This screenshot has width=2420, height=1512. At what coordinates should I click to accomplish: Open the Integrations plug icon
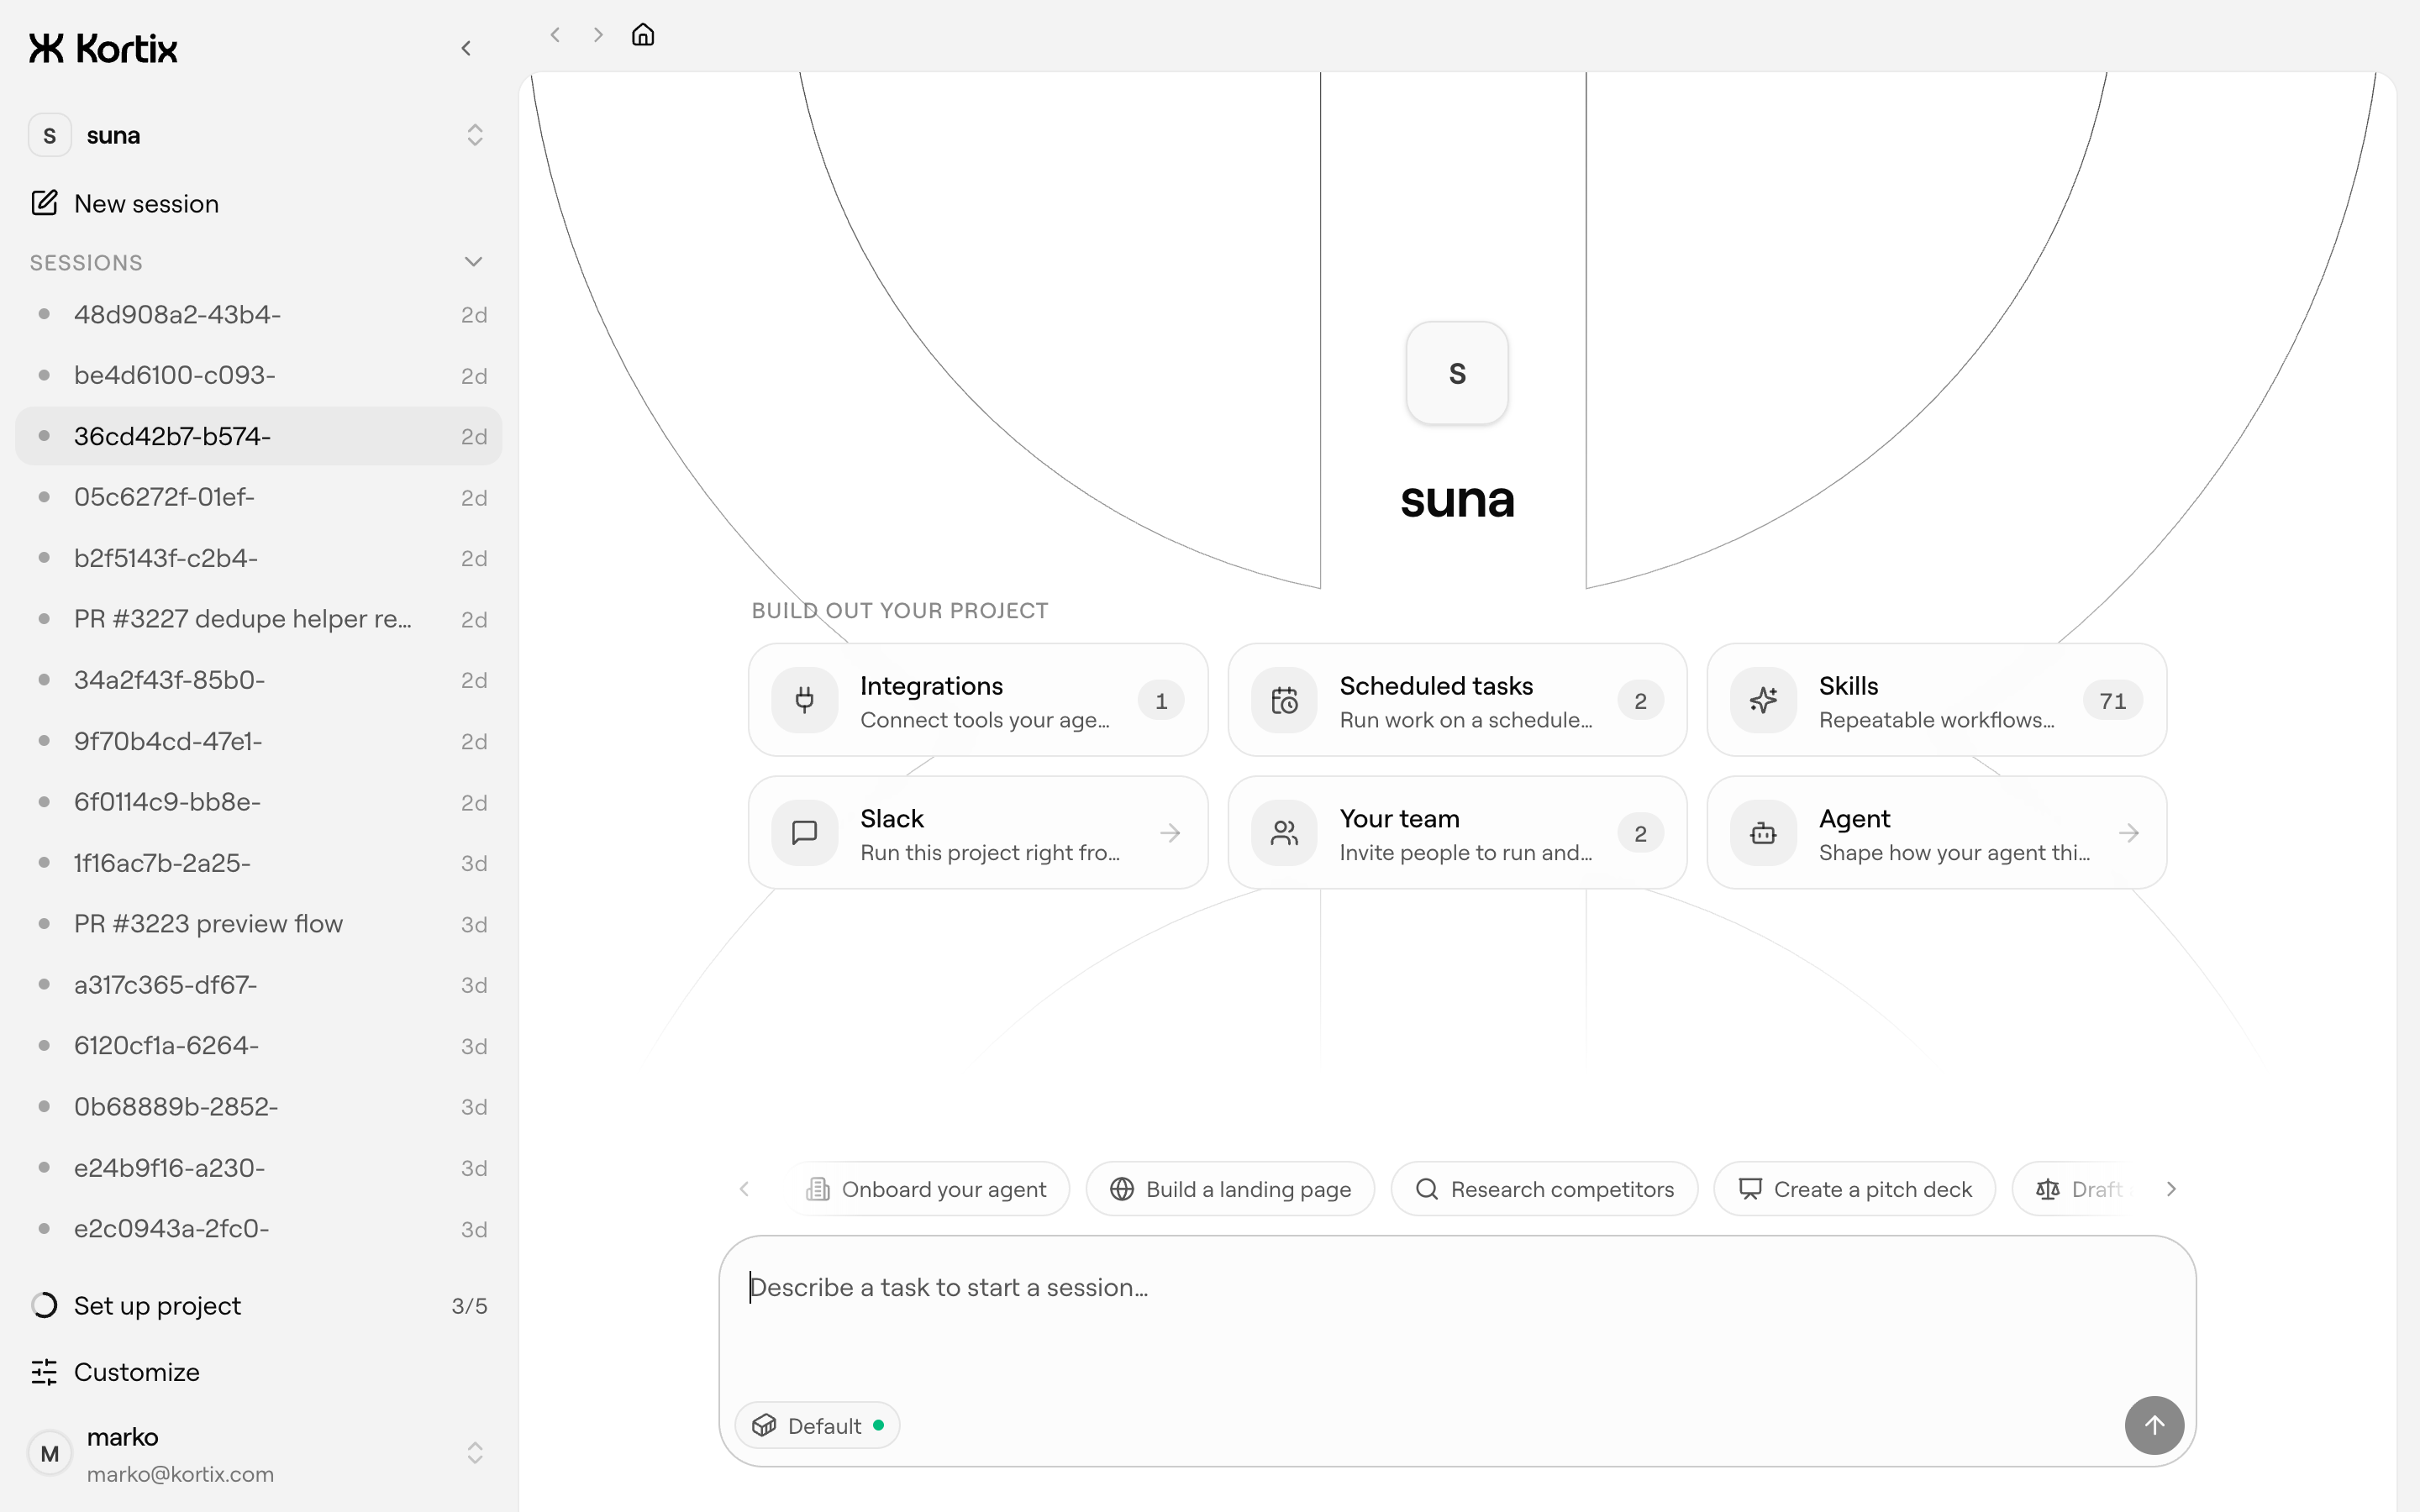click(x=804, y=700)
